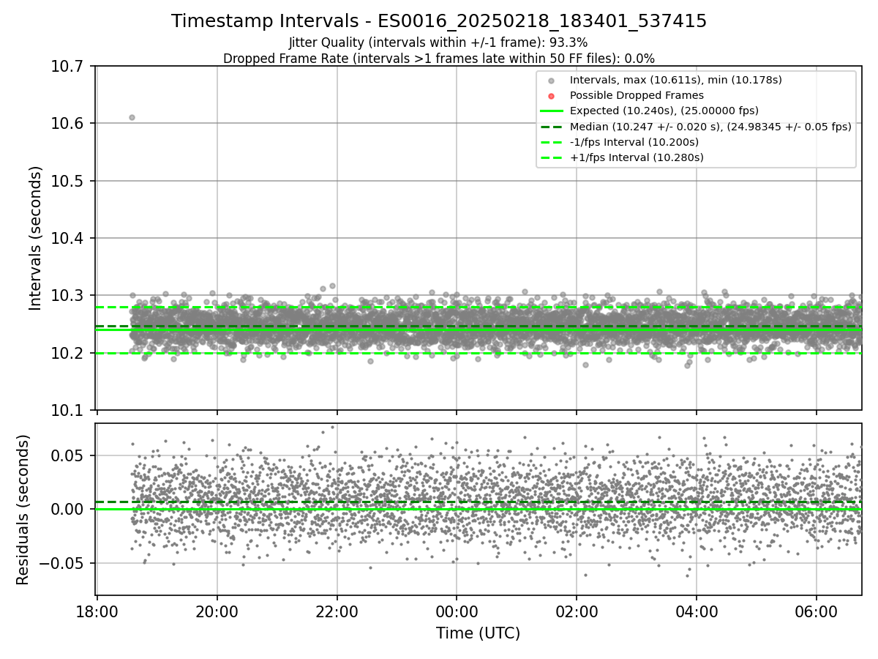Click the 10.5 y-axis tick label
The height and width of the screenshot is (659, 878).
[x=67, y=181]
